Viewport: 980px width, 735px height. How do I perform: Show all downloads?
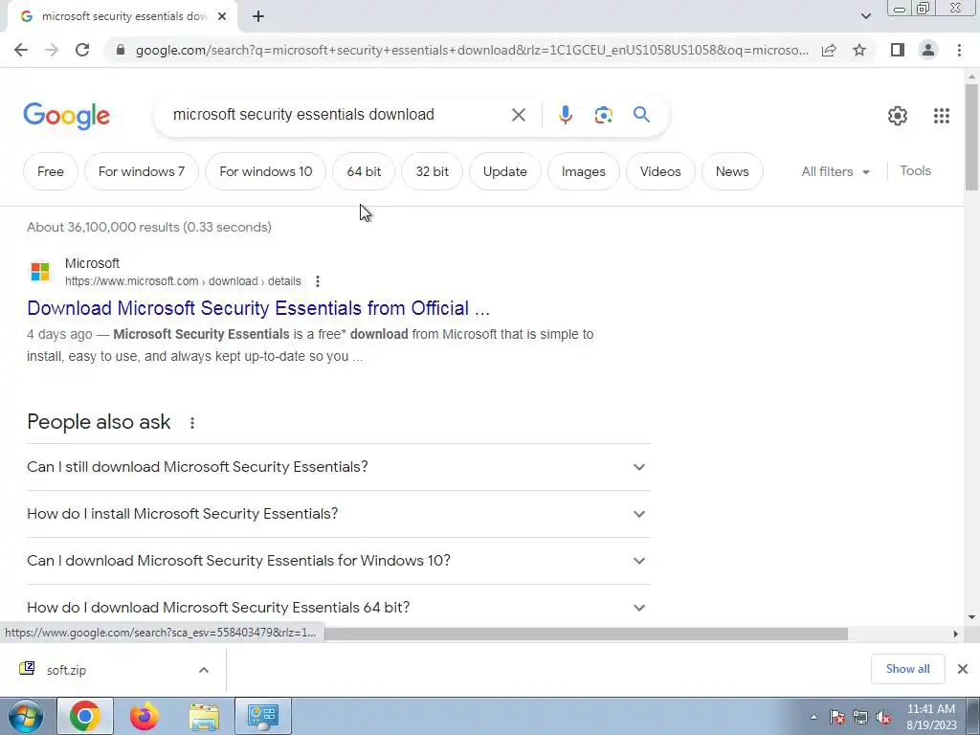[x=907, y=669]
